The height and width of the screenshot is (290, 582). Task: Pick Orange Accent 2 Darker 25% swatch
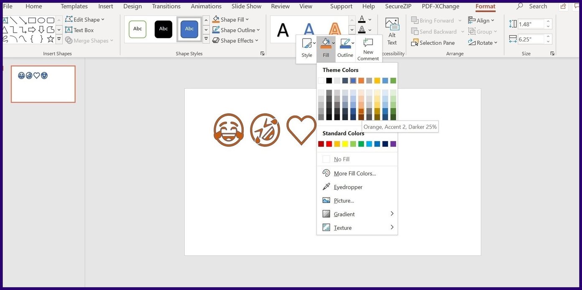361,111
